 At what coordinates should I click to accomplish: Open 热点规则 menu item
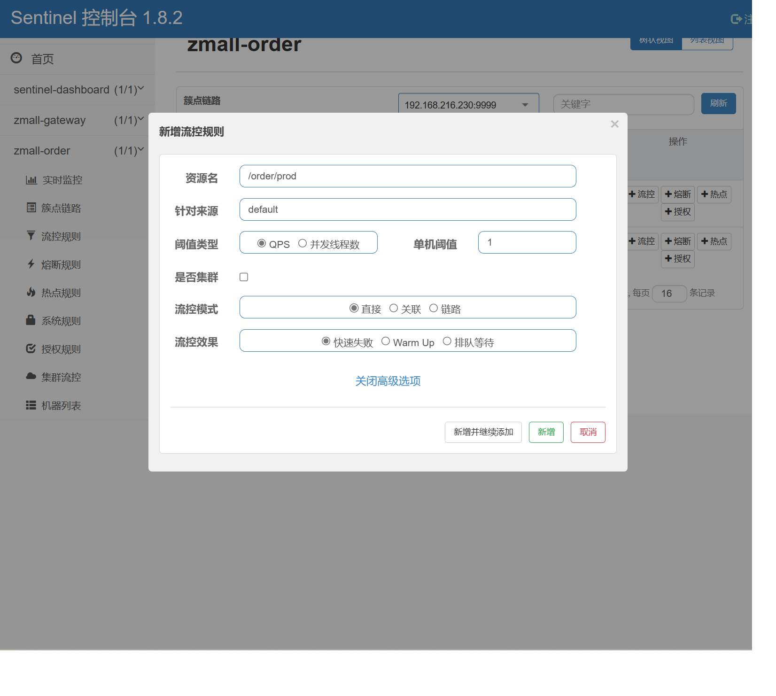point(61,293)
